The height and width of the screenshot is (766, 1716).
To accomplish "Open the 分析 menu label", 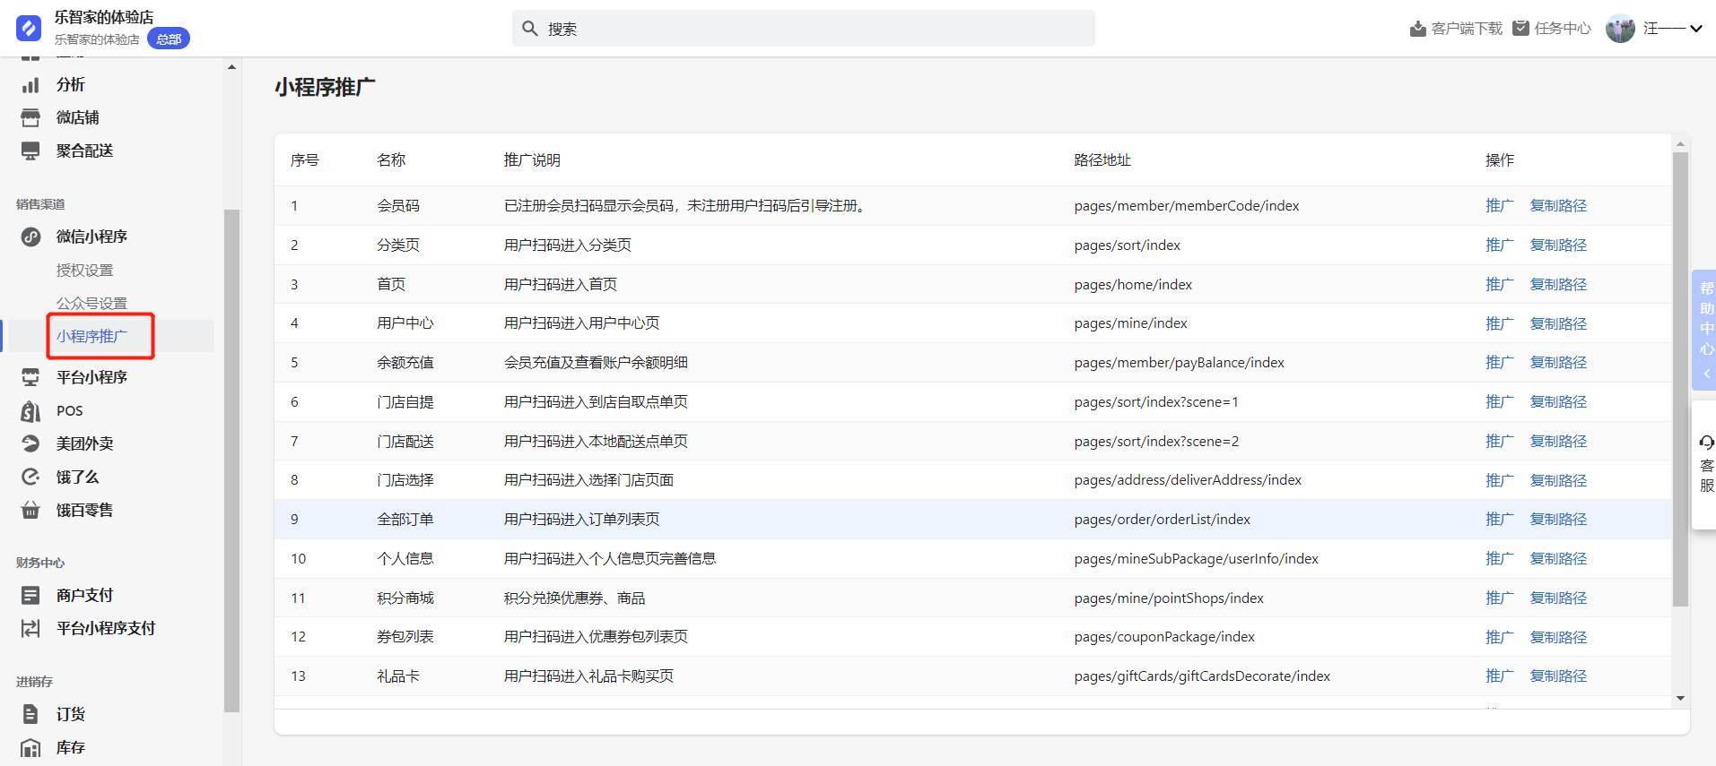I will click(x=71, y=85).
